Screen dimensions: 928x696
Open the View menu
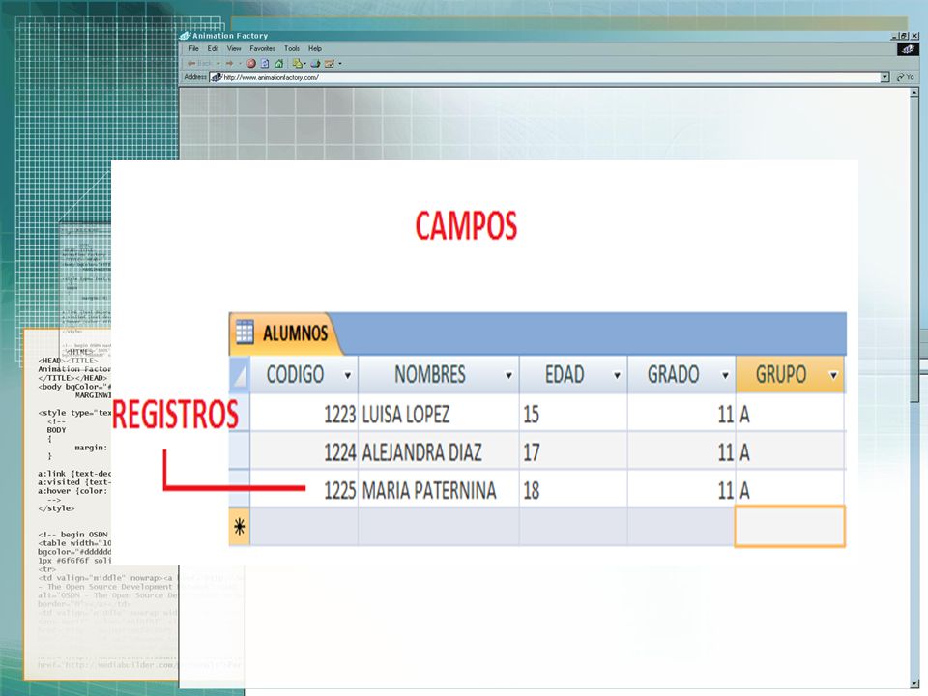[x=234, y=48]
